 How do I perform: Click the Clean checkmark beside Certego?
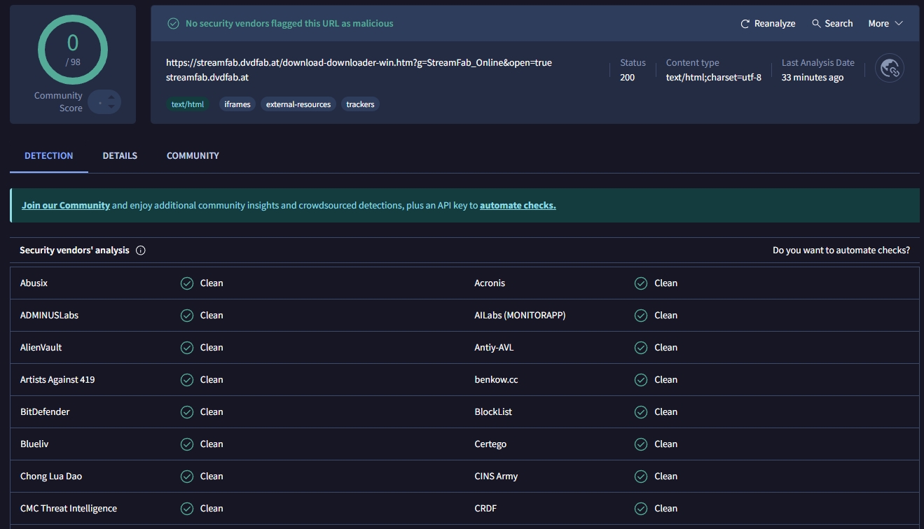tap(640, 444)
